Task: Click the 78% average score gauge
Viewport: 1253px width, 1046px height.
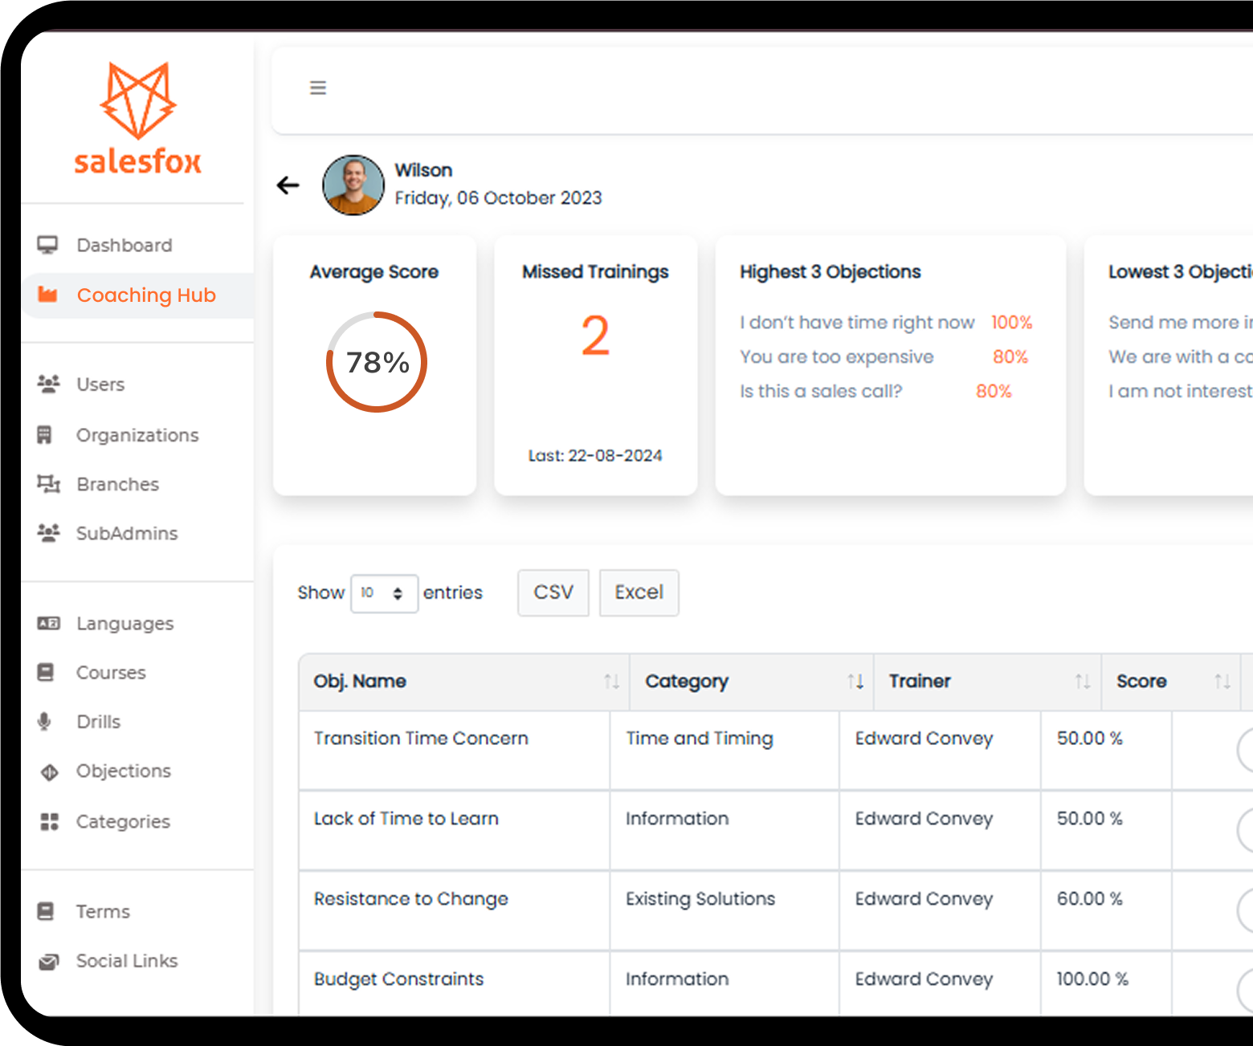Action: point(377,362)
